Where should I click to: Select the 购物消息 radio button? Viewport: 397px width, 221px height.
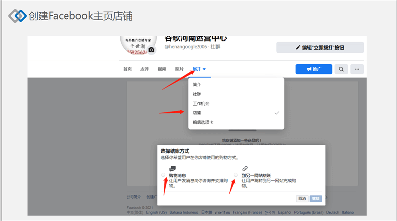pyautogui.click(x=163, y=175)
